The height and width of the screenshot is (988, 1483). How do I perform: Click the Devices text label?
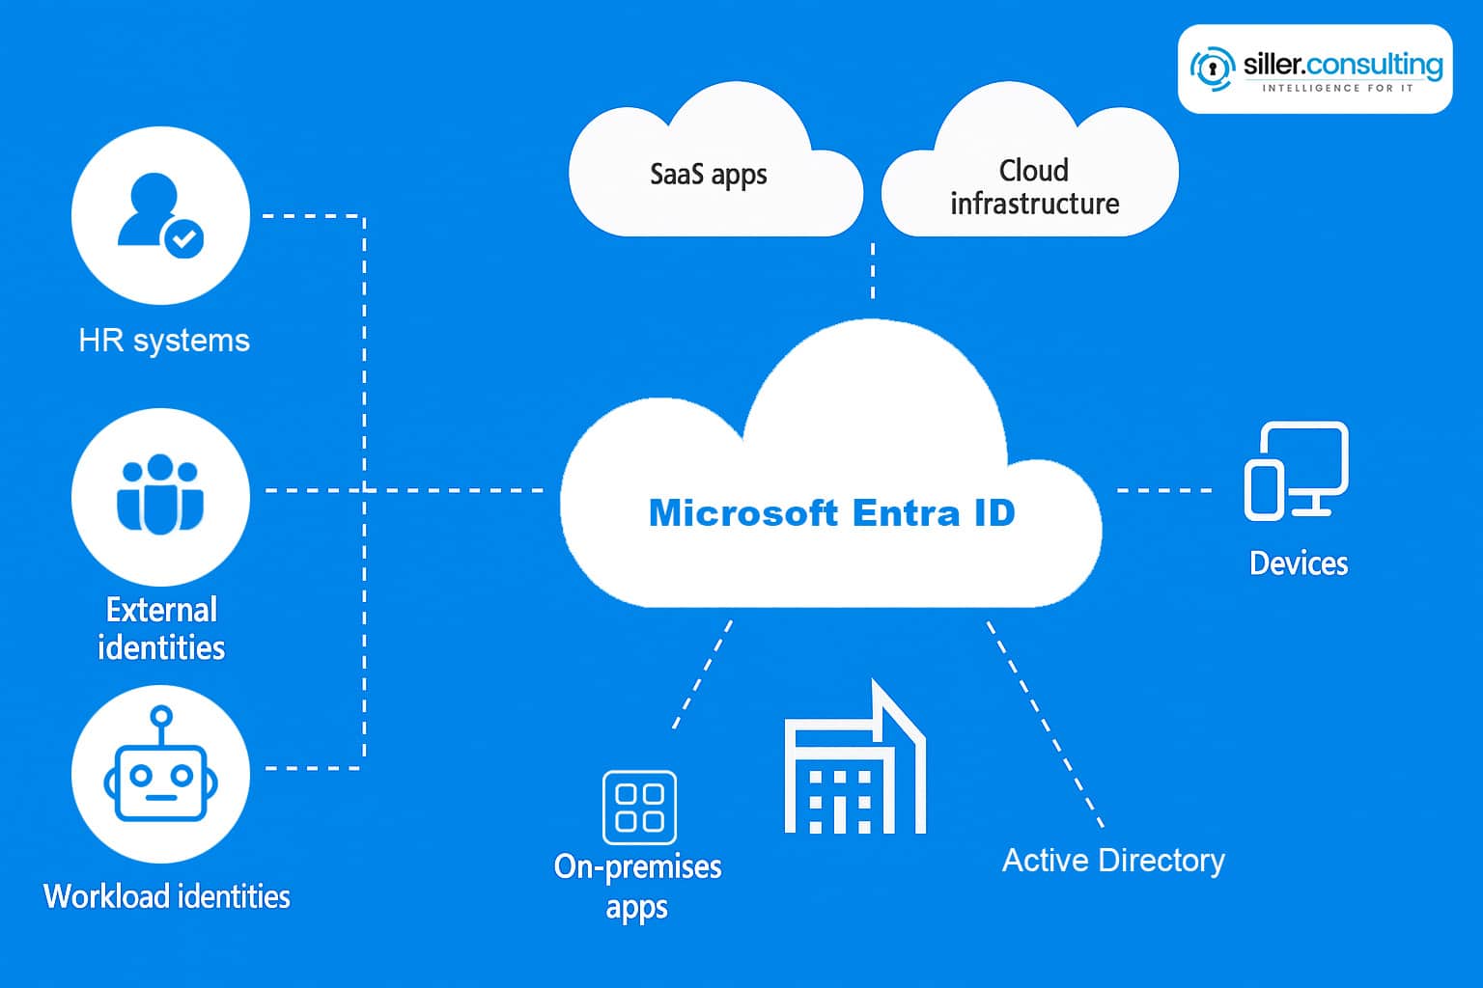(x=1298, y=563)
